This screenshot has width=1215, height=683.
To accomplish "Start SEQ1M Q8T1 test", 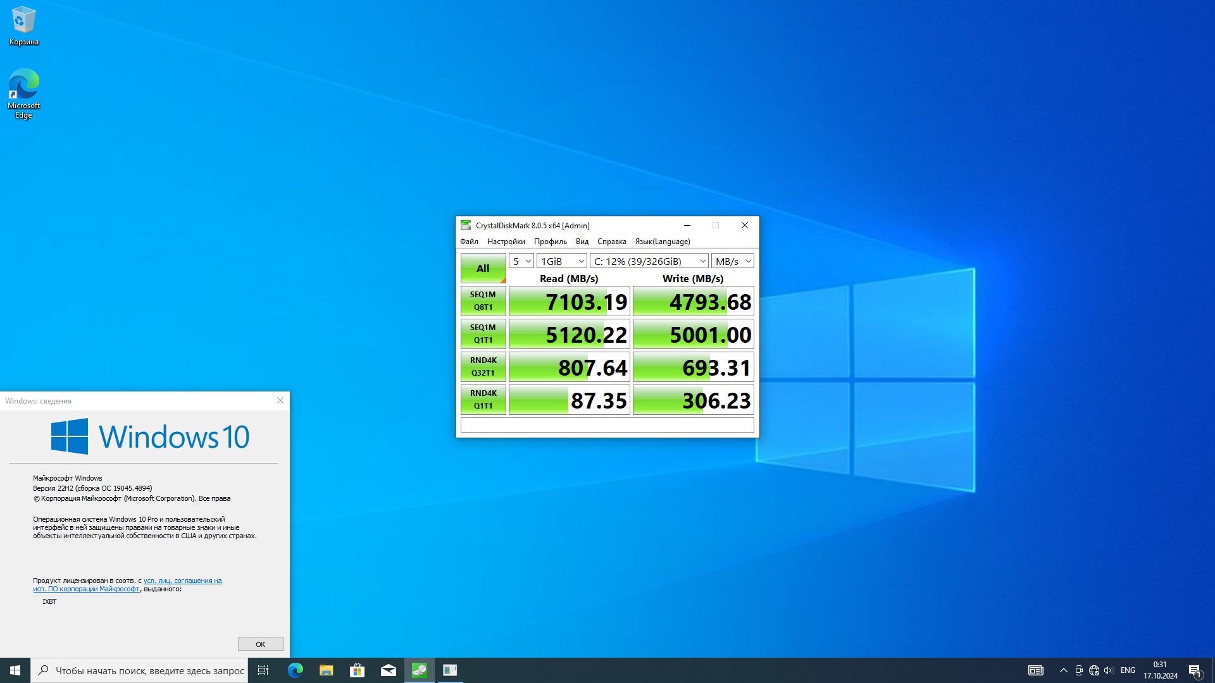I will [x=483, y=301].
